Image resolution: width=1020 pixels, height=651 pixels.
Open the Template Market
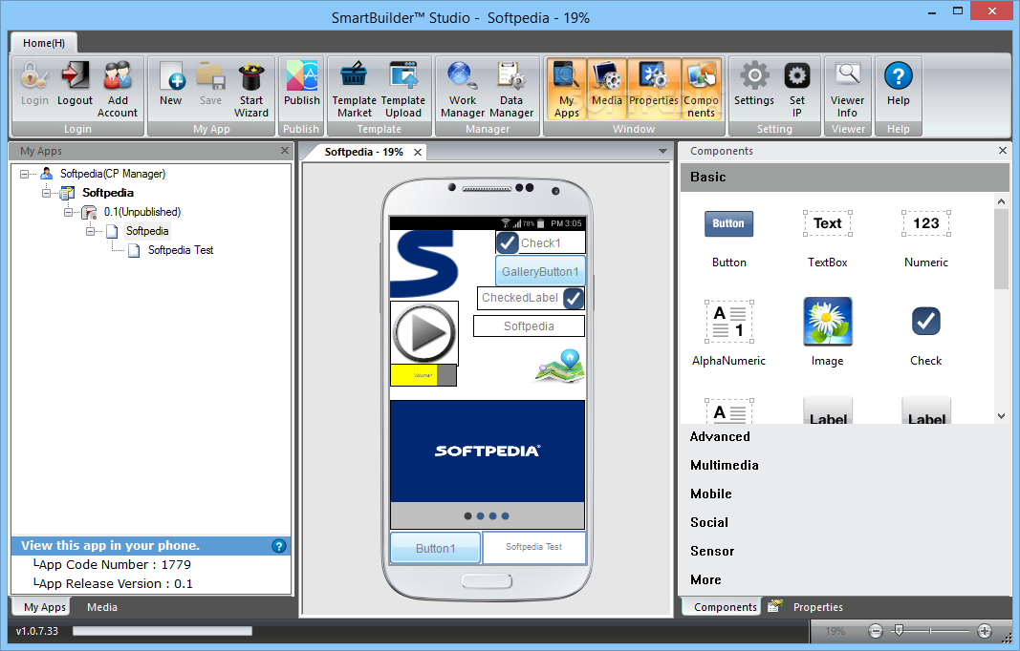355,89
